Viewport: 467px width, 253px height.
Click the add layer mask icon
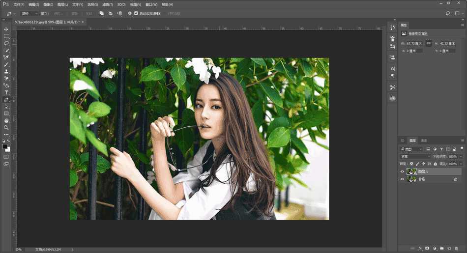tap(427, 248)
